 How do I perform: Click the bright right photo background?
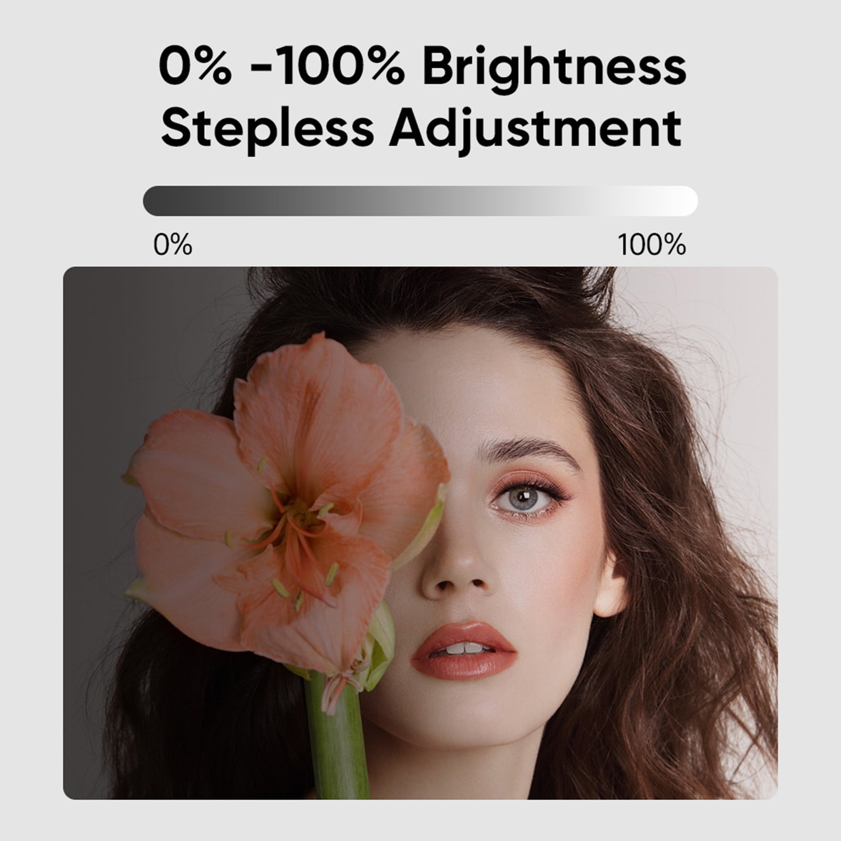735,326
